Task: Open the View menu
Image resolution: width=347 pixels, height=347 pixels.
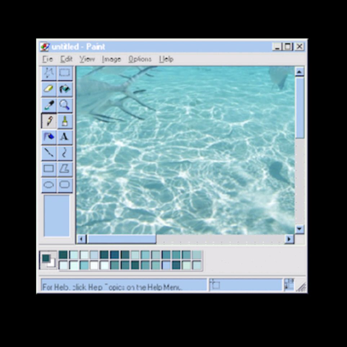Action: (x=87, y=59)
